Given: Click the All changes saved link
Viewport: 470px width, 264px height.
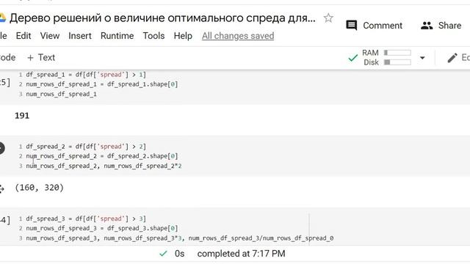Looking at the screenshot, I should pos(238,36).
